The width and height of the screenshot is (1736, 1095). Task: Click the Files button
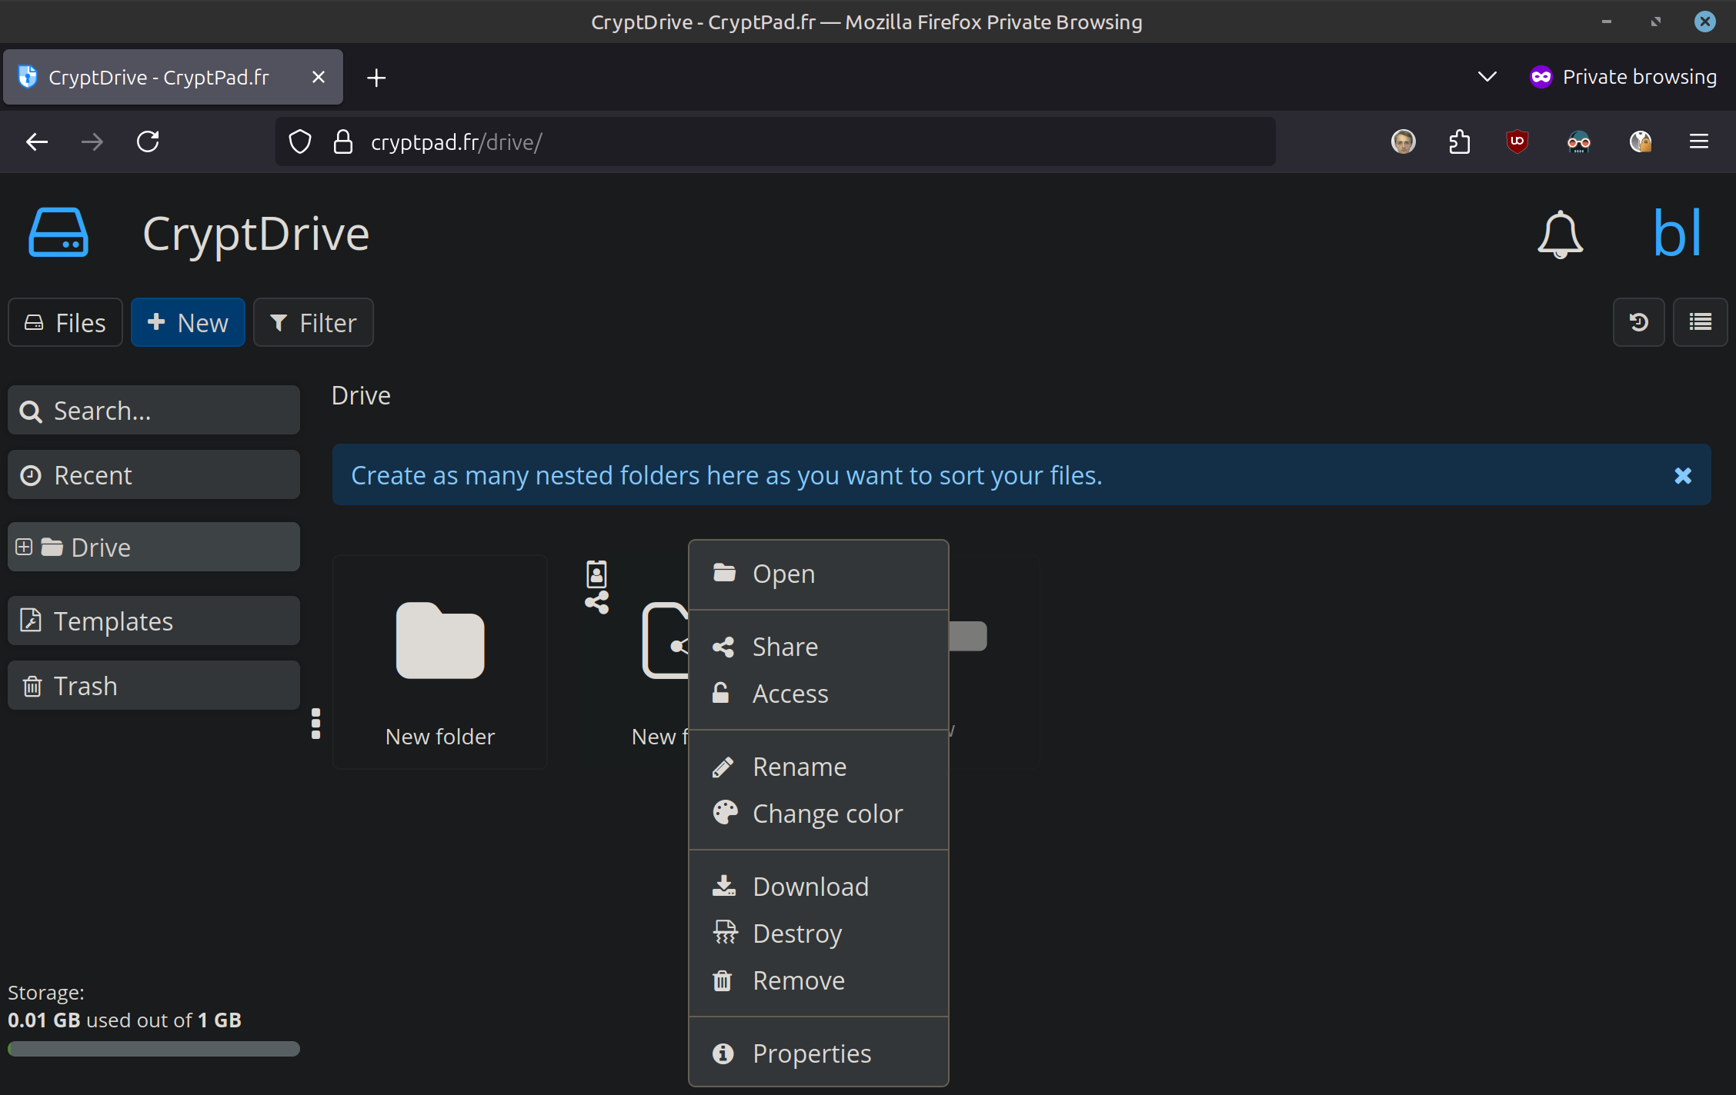65,322
